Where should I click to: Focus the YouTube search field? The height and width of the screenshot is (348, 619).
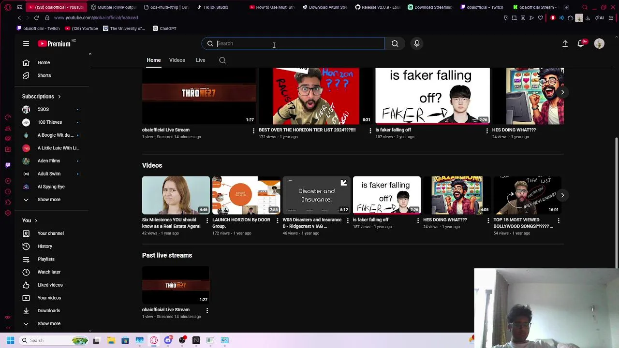(293, 43)
